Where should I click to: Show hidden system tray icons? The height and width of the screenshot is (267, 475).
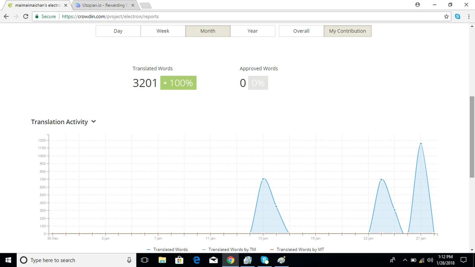(x=405, y=260)
